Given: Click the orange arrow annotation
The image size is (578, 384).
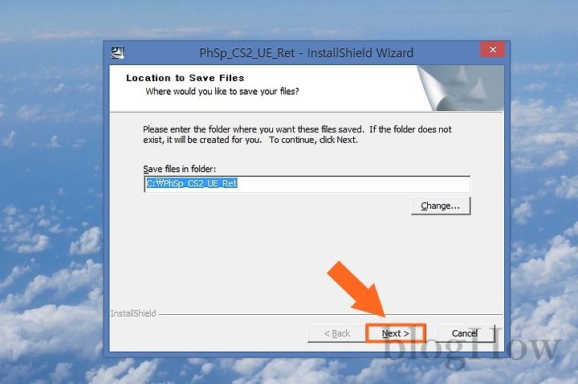Looking at the screenshot, I should [357, 289].
